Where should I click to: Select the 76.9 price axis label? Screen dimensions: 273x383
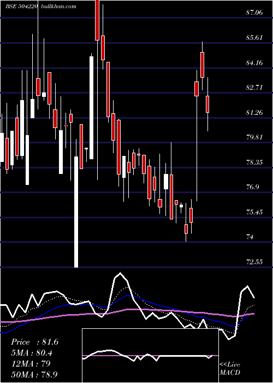(x=252, y=187)
